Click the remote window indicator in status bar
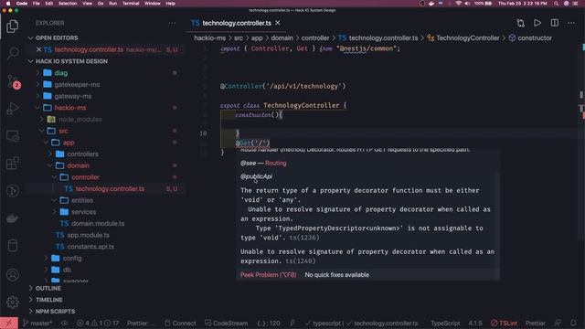Image resolution: width=585 pixels, height=329 pixels. (9, 323)
